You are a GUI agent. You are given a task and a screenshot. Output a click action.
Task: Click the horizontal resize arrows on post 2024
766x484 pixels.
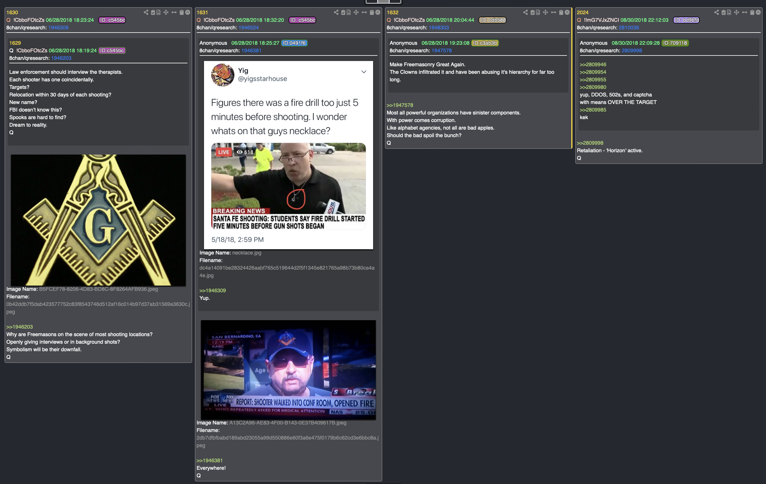[x=745, y=12]
